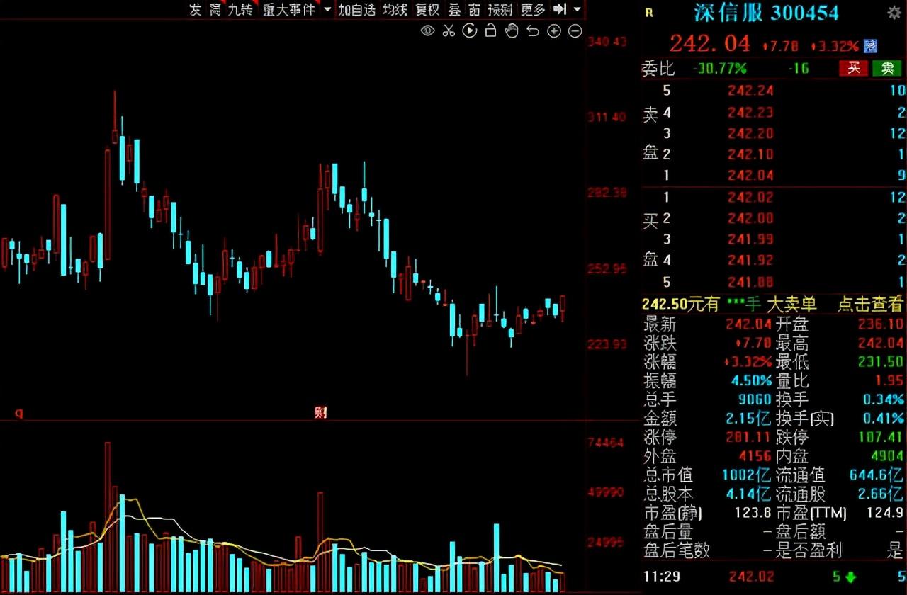Toggle 均线 moving averages

(x=395, y=9)
